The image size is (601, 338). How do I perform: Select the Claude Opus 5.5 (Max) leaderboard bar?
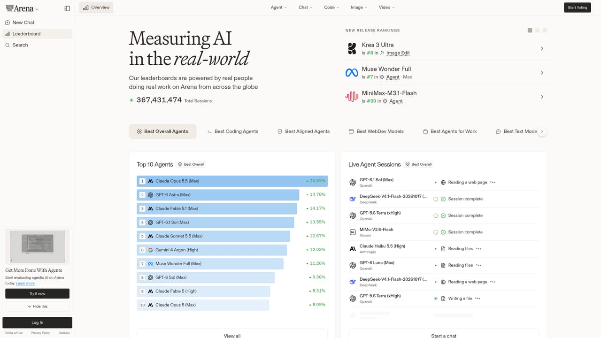(232, 181)
